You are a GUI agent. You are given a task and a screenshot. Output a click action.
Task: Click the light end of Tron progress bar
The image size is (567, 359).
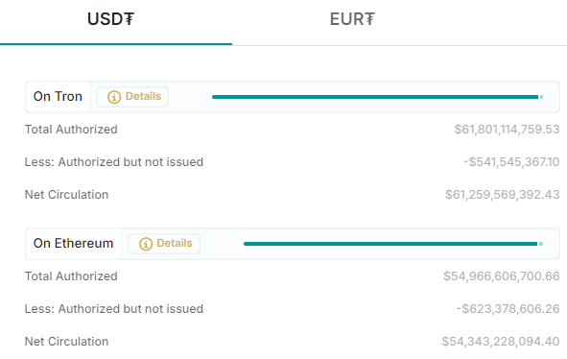tap(541, 97)
